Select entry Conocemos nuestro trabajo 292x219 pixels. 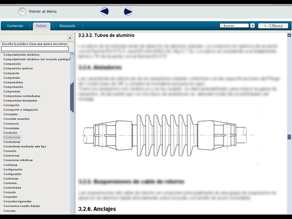[x=21, y=206]
